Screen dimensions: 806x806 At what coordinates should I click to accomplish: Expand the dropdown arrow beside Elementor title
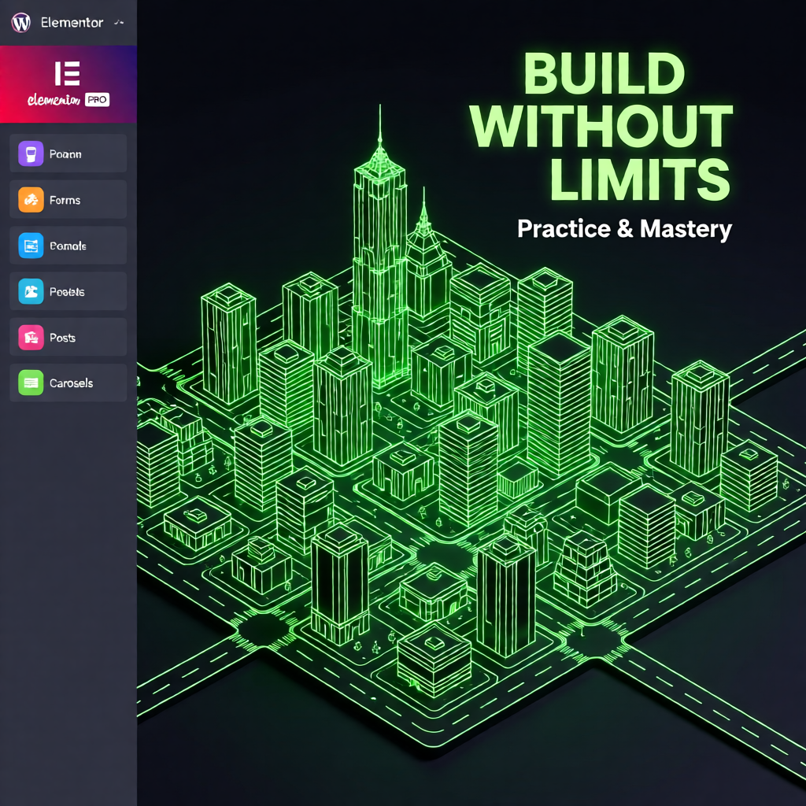(x=119, y=23)
